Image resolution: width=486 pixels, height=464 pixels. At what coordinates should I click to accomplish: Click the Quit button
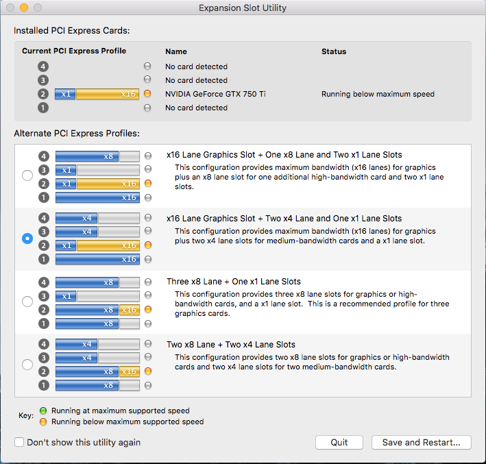(339, 442)
